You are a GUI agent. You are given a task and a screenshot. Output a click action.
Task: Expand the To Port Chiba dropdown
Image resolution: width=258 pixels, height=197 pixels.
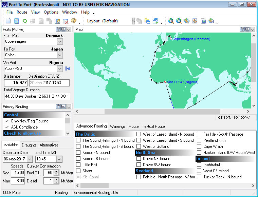coord(60,55)
